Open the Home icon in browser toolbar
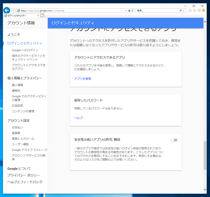This screenshot has height=197, width=210. pos(190,10)
